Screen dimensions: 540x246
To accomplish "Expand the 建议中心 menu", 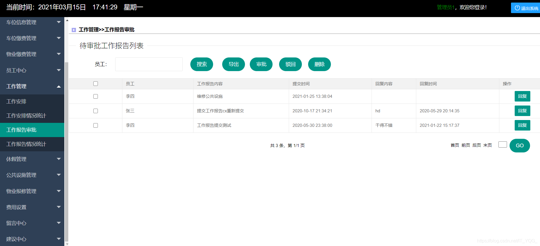I will pos(32,239).
